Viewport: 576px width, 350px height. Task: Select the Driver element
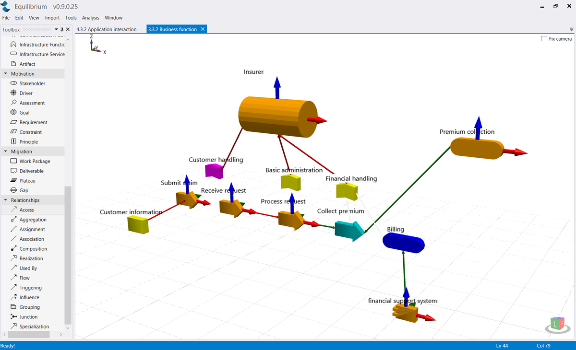(x=21, y=93)
